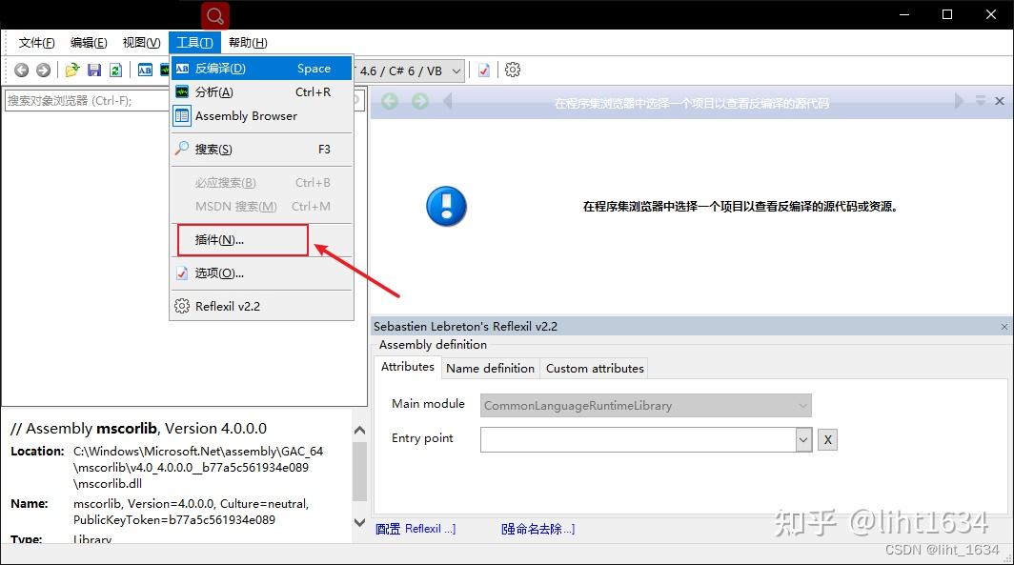Image resolution: width=1014 pixels, height=565 pixels.
Task: Click the AB full decompile toolbar icon
Action: 147,70
